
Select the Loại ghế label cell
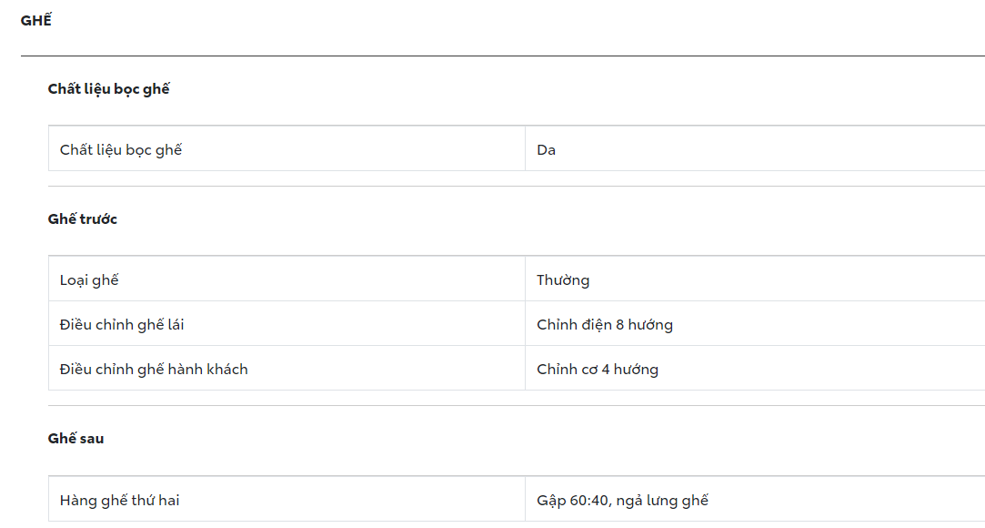pos(89,279)
